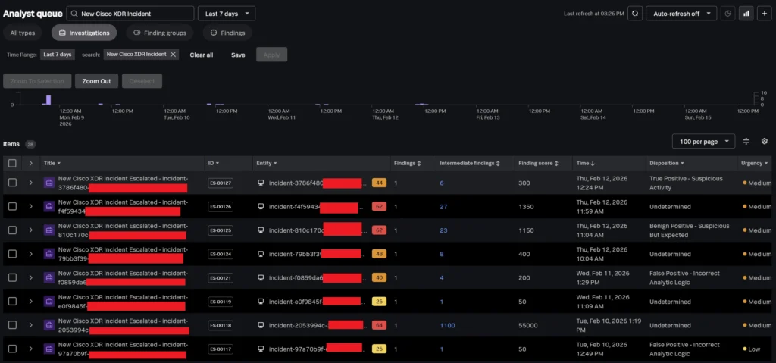This screenshot has height=363, width=776.
Task: Click the tall bar in timeline chart
Action: 48,99
